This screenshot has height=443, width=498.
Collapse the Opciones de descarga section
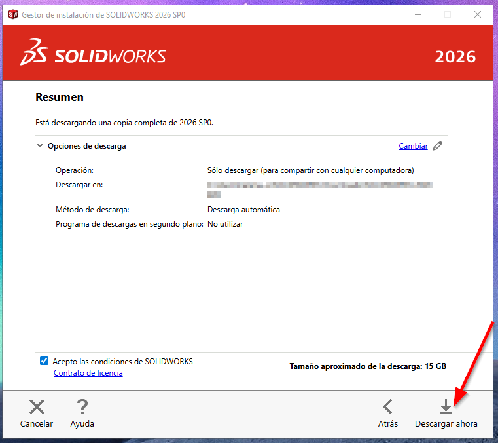click(40, 145)
